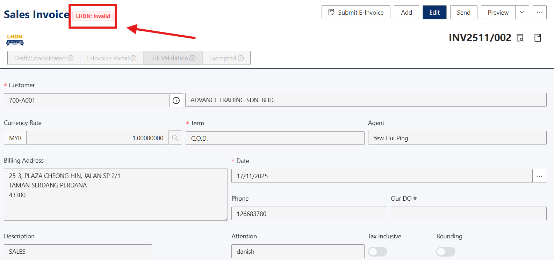Viewport: 554px width, 260px height.
Task: Click the help icon on E-Invoice Portal tab
Action: point(134,58)
